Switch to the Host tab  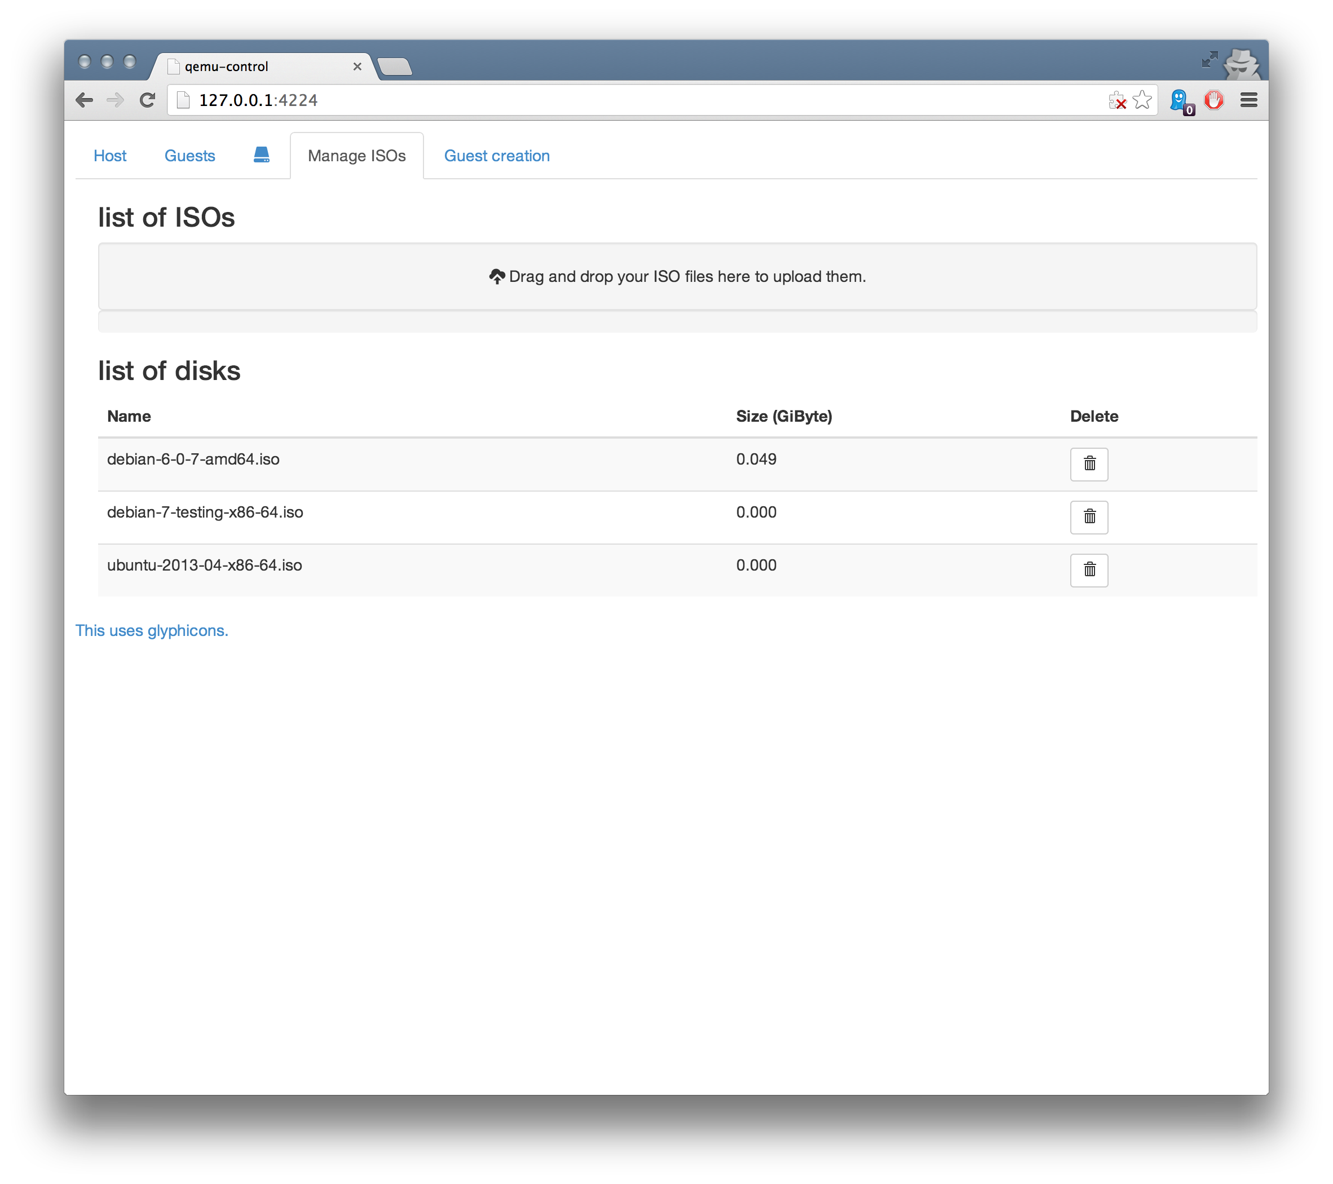(109, 156)
